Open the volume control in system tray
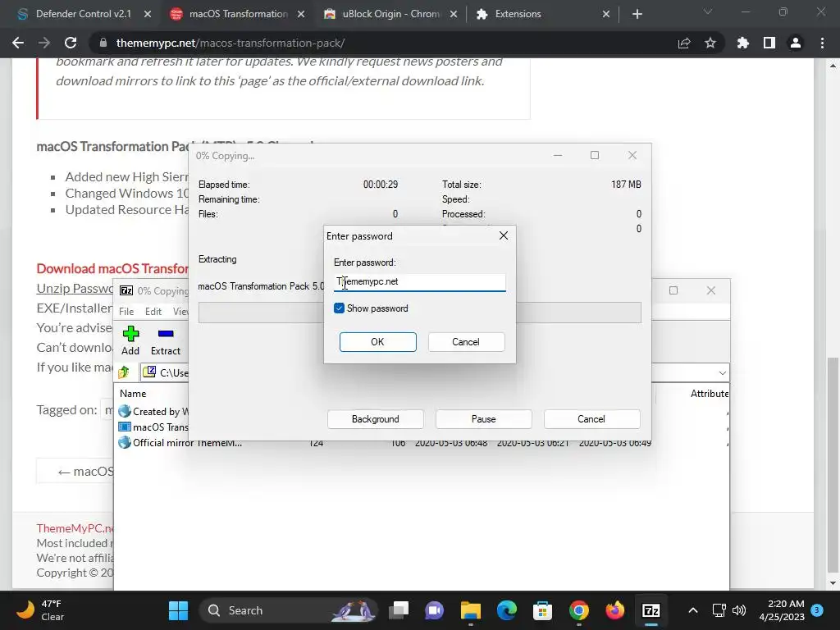The height and width of the screenshot is (630, 840). pyautogui.click(x=739, y=610)
